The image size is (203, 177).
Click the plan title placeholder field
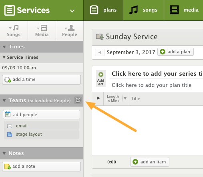pyautogui.click(x=152, y=85)
